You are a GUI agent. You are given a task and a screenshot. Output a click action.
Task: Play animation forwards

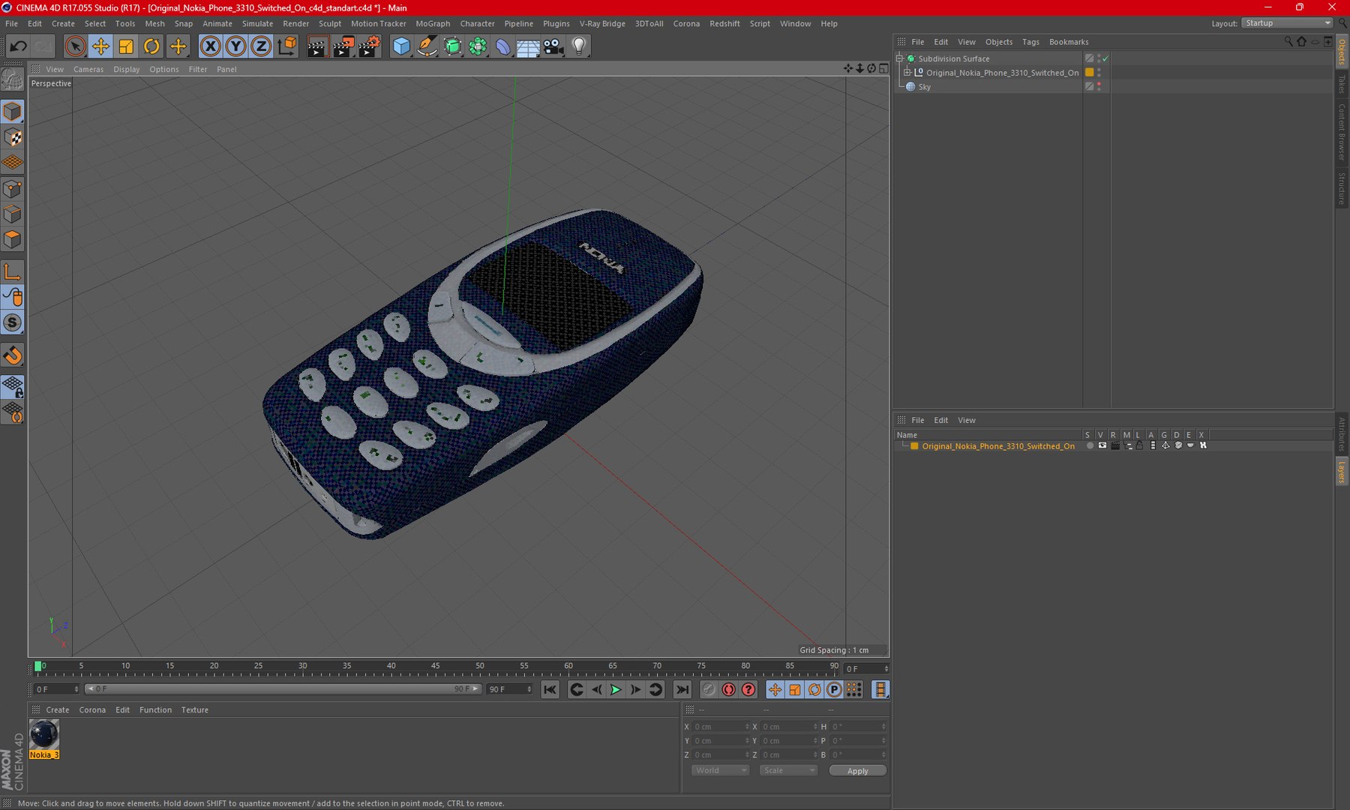click(616, 690)
